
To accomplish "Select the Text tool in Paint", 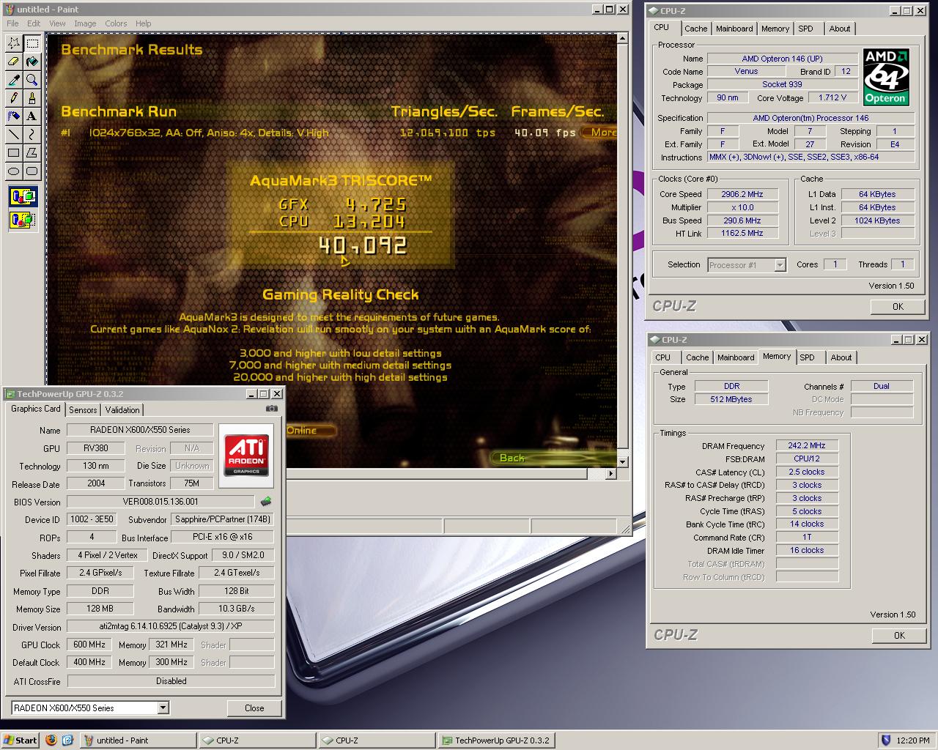I will (32, 116).
